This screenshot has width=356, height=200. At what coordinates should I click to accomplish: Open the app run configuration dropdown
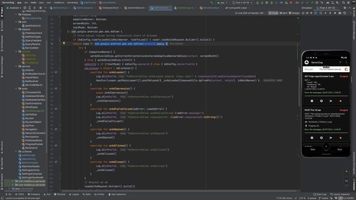click(222, 3)
